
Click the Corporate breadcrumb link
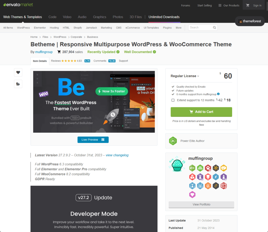[x=76, y=37]
